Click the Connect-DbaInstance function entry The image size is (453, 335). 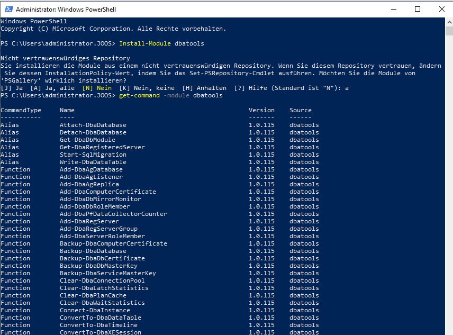coord(95,310)
